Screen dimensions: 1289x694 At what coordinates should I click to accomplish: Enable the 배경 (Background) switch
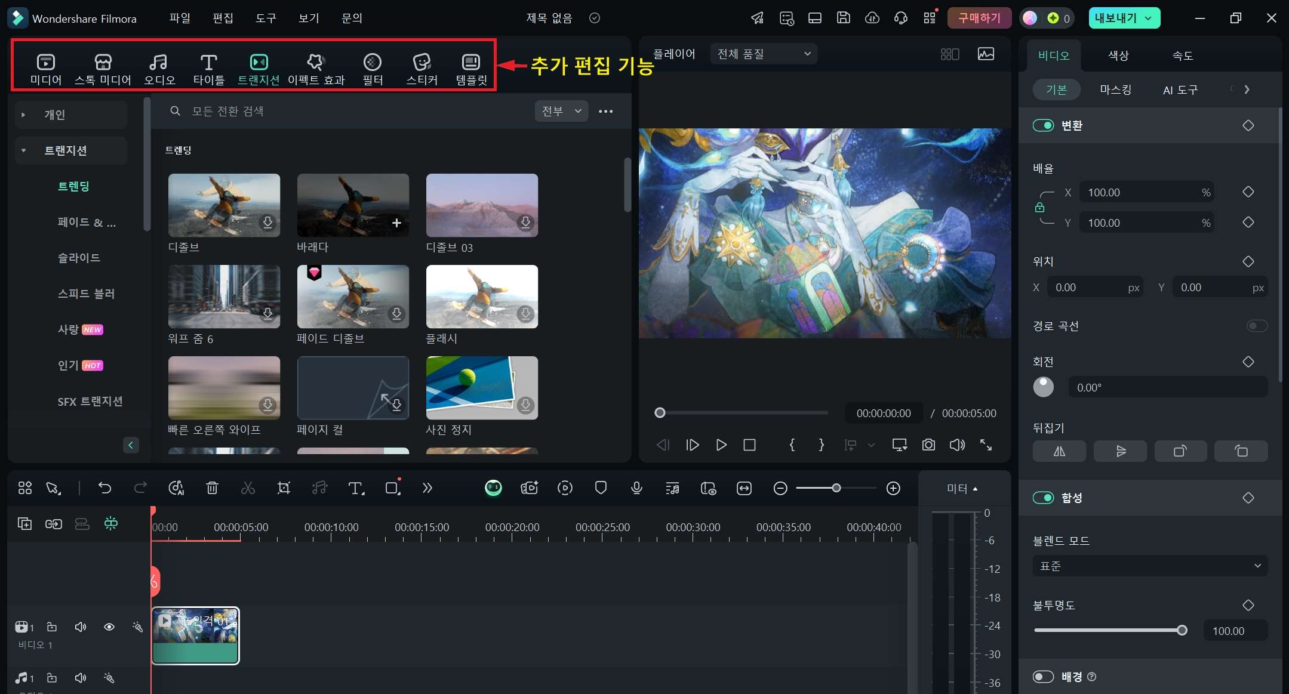coord(1043,677)
